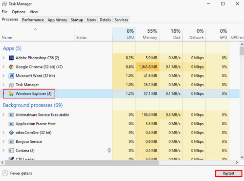
Task: Click the Task Manager title bar icon
Action: pos(4,4)
